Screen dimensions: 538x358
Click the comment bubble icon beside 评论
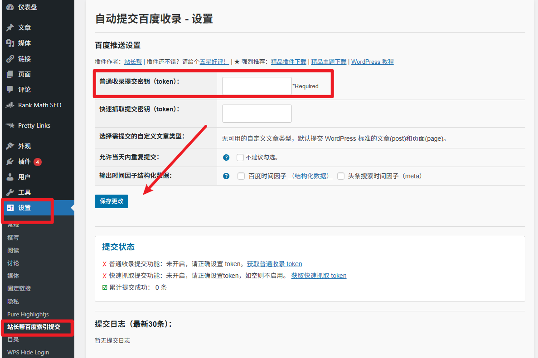10,90
